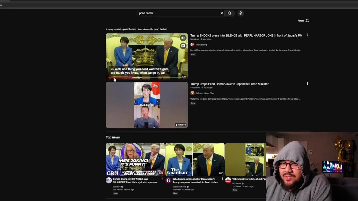Open more options for GBNews Top news video

[163, 179]
